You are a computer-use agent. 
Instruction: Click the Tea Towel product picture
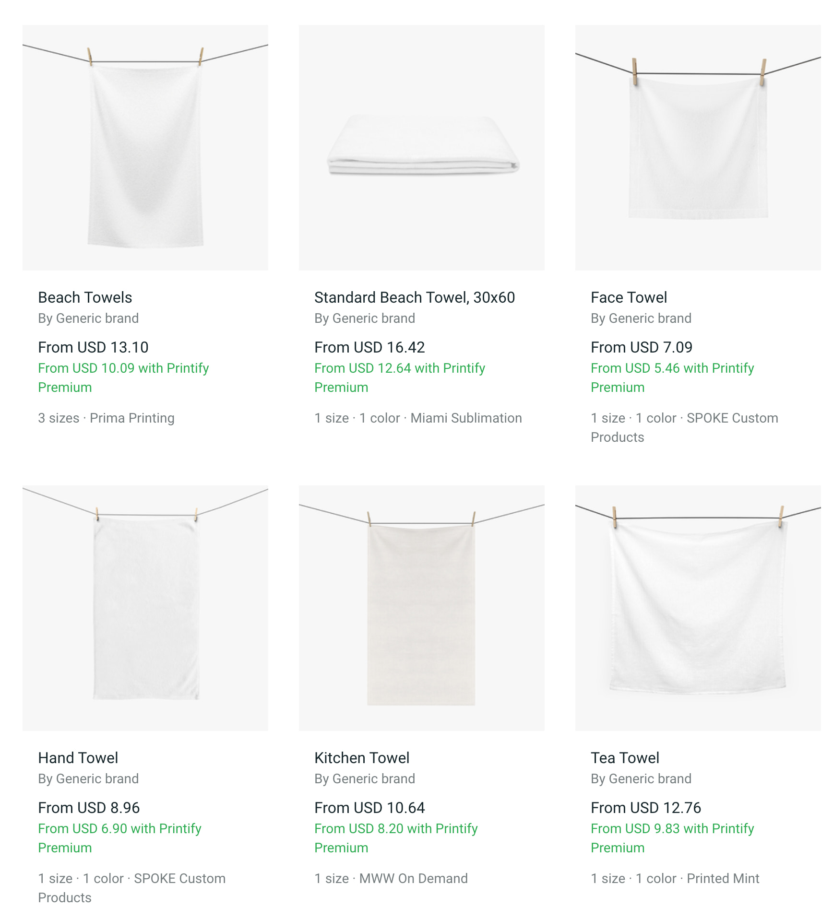(x=698, y=608)
